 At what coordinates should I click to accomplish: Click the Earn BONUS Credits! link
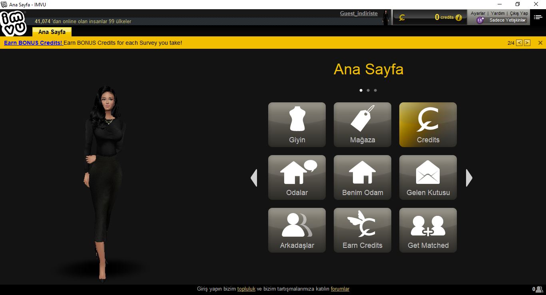pyautogui.click(x=33, y=43)
